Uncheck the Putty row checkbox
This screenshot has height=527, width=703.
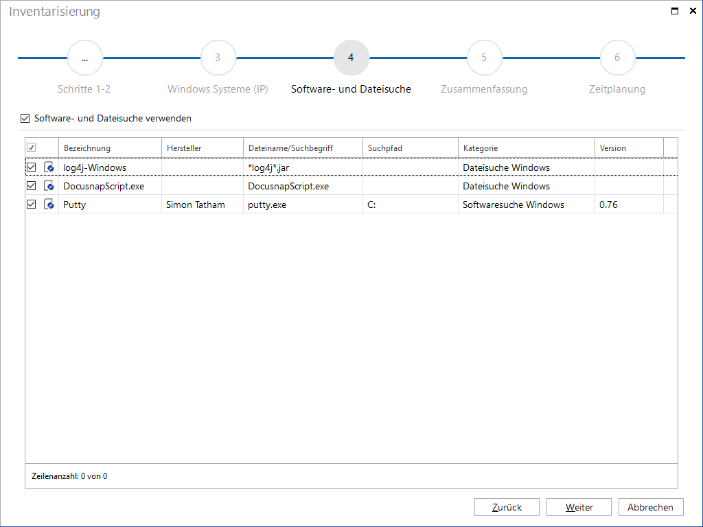[32, 204]
